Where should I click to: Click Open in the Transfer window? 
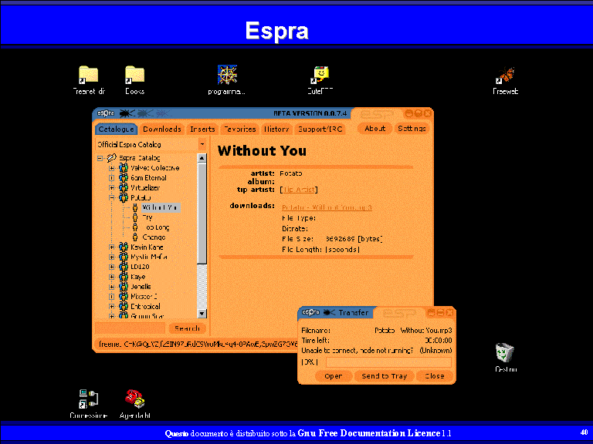pyautogui.click(x=334, y=376)
